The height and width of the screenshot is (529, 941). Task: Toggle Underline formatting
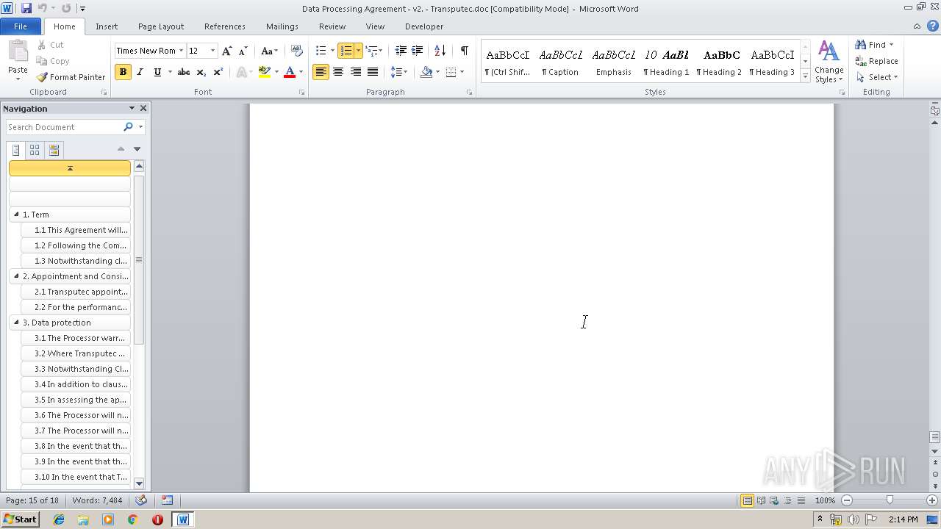157,72
